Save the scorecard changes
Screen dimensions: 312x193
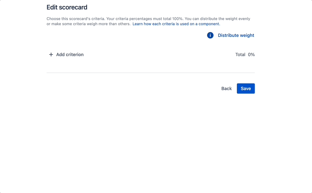point(246,88)
